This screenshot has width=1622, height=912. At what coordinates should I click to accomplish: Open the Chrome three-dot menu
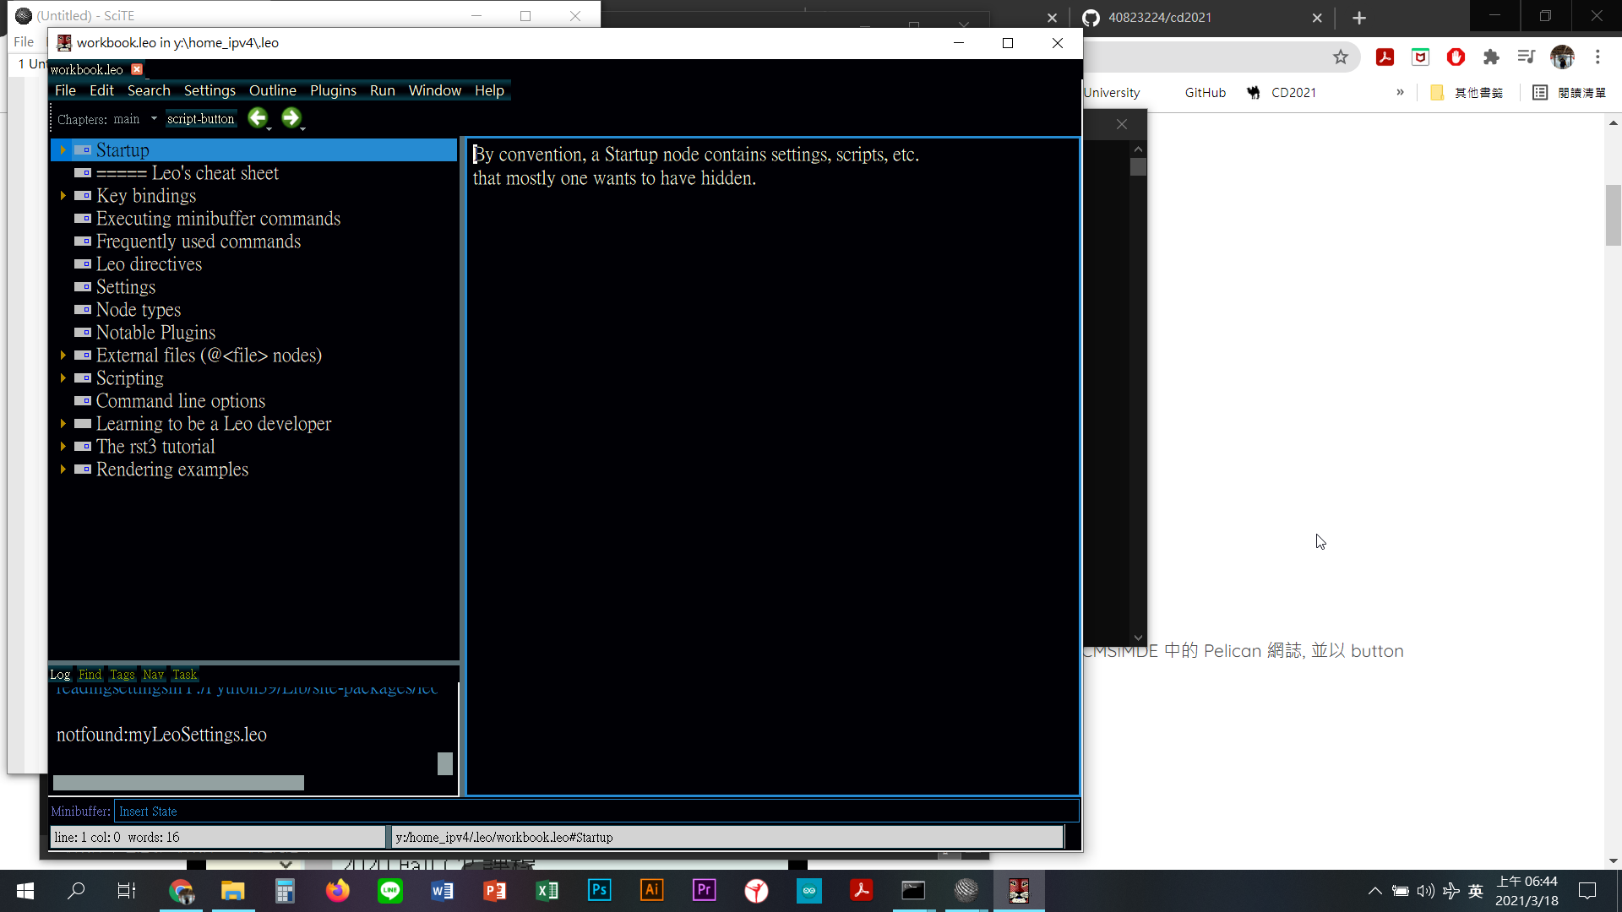click(1598, 57)
